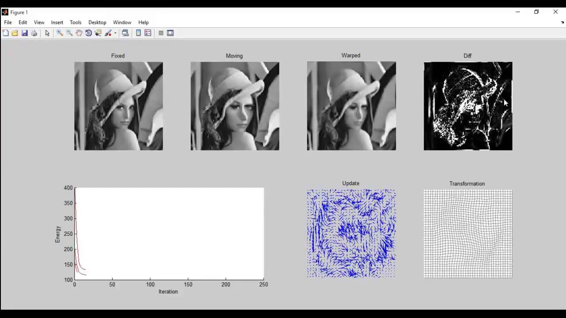Insert a colorbar using the toolbar icon
The height and width of the screenshot is (318, 566).
tap(138, 33)
